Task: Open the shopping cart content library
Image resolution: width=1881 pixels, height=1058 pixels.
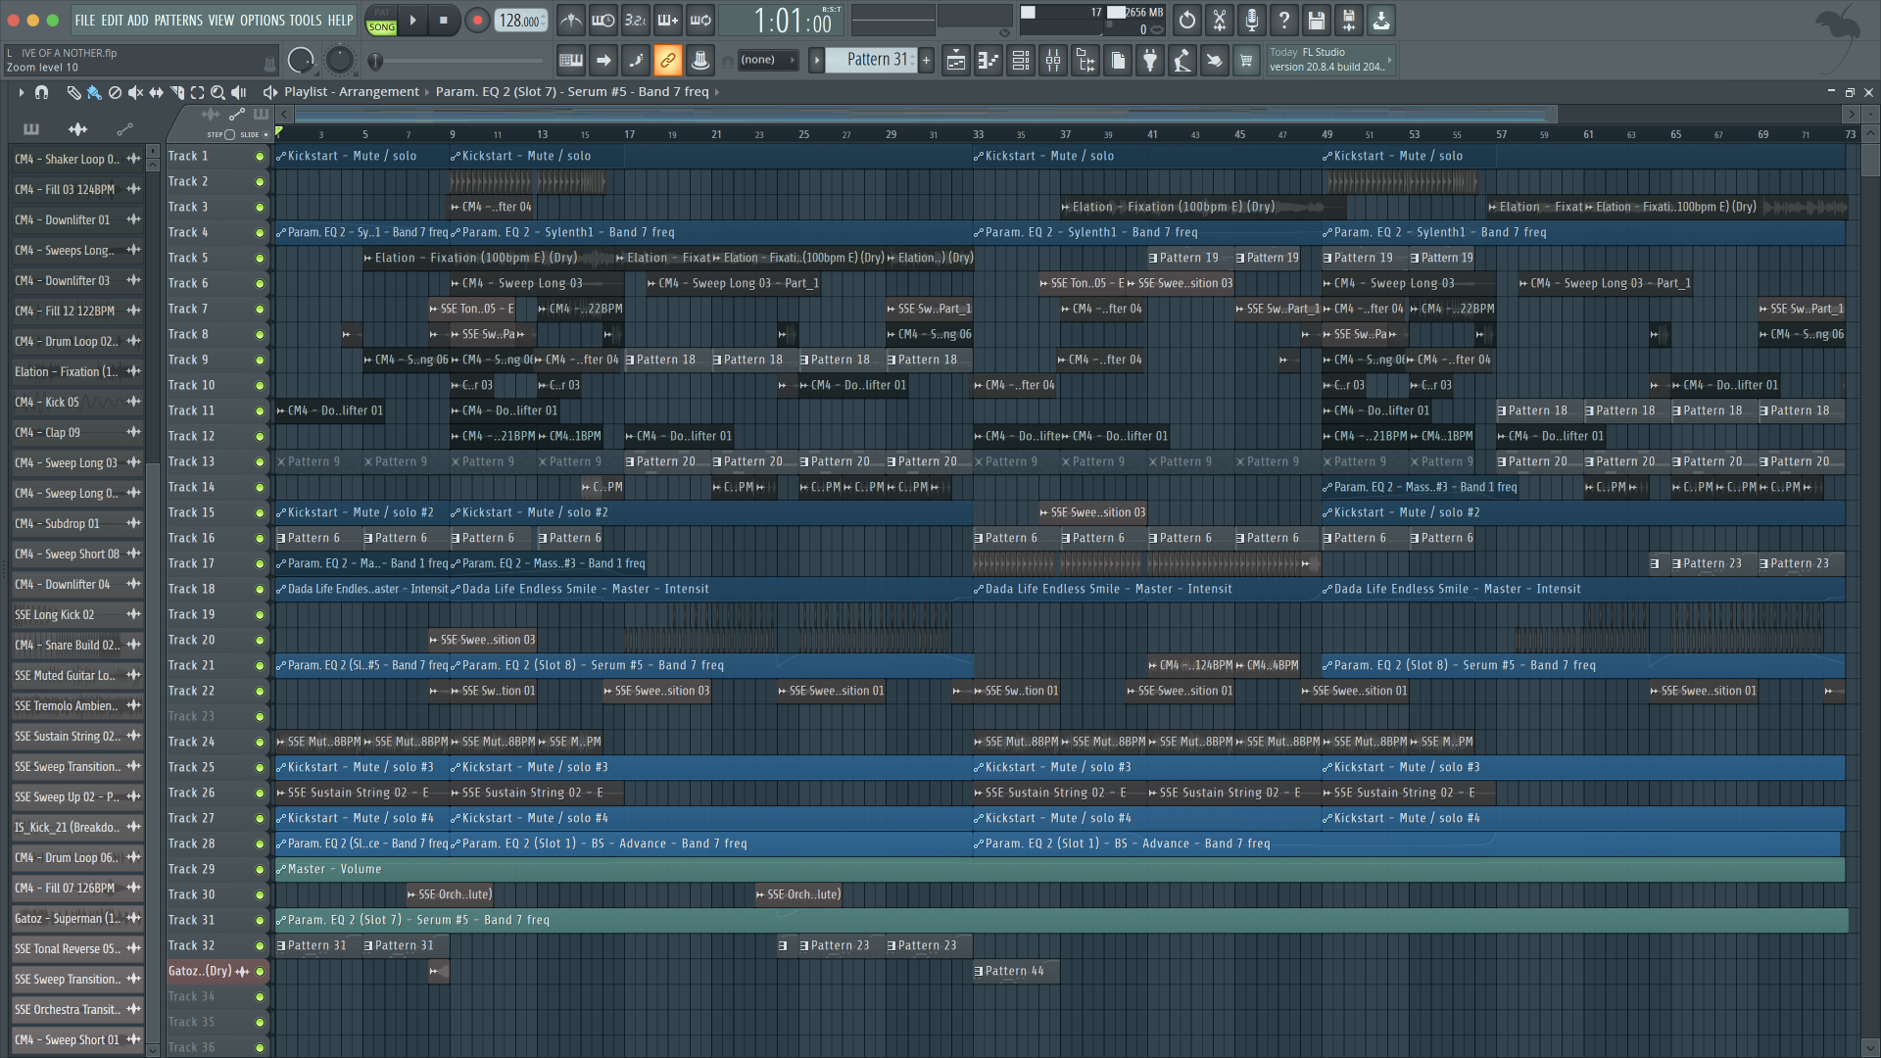Action: tap(1246, 61)
